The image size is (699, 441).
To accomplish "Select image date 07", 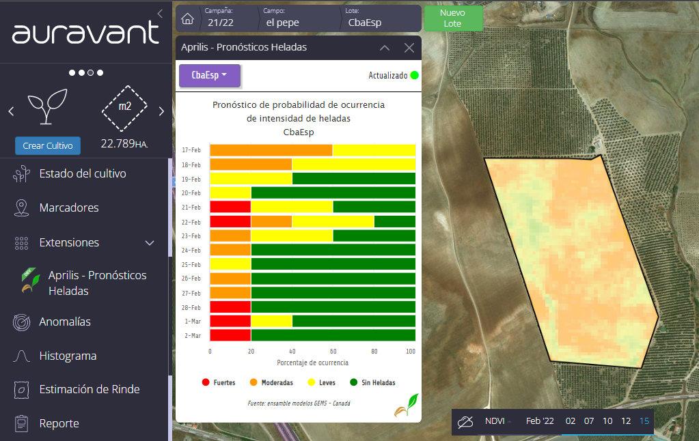I will click(x=589, y=421).
